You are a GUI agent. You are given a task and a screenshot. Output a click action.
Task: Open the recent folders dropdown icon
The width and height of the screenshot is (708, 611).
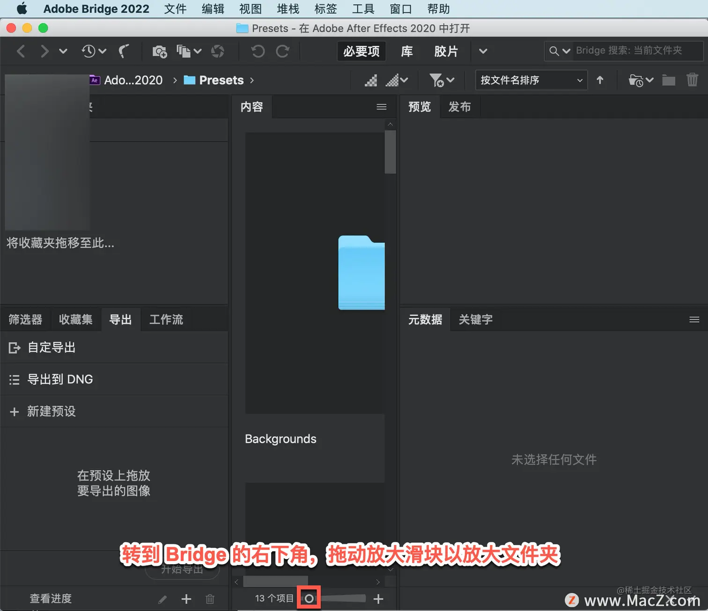641,81
